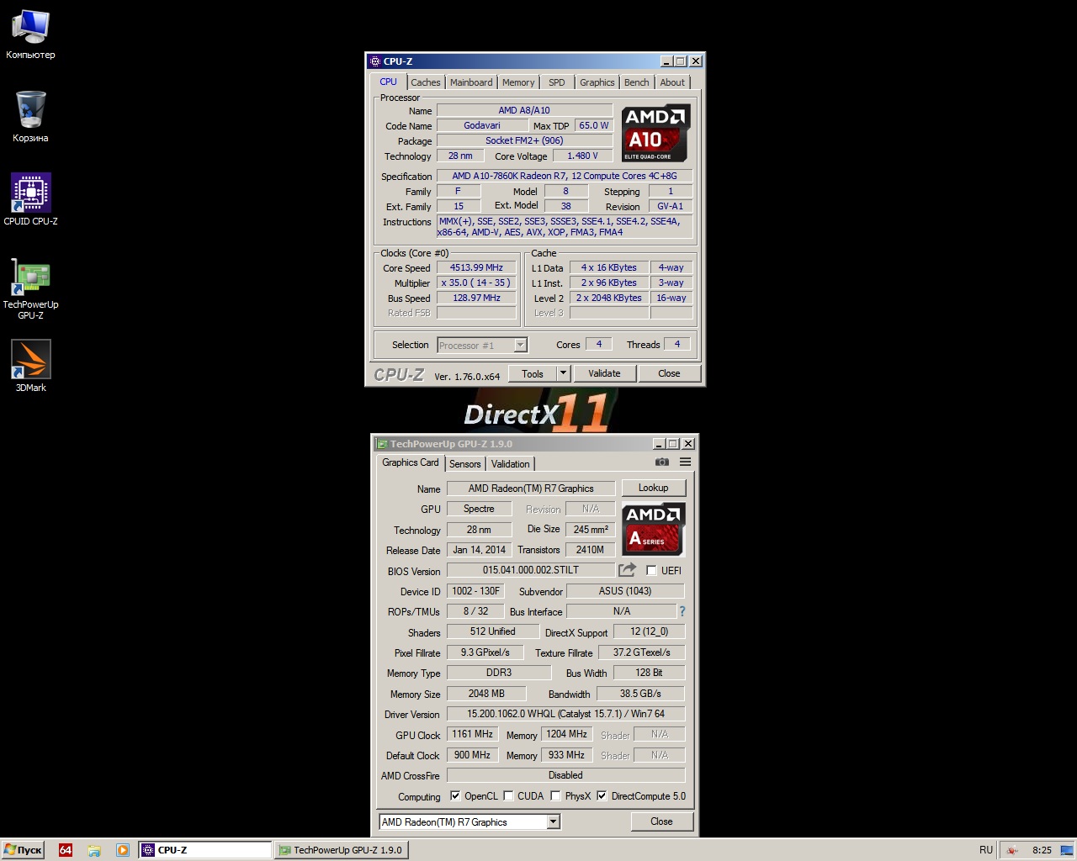The image size is (1077, 861).
Task: Switch to the Caches tab in CPU-Z
Action: [x=426, y=82]
